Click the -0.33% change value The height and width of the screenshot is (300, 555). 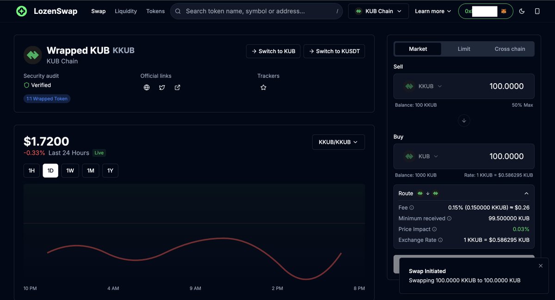tap(34, 153)
